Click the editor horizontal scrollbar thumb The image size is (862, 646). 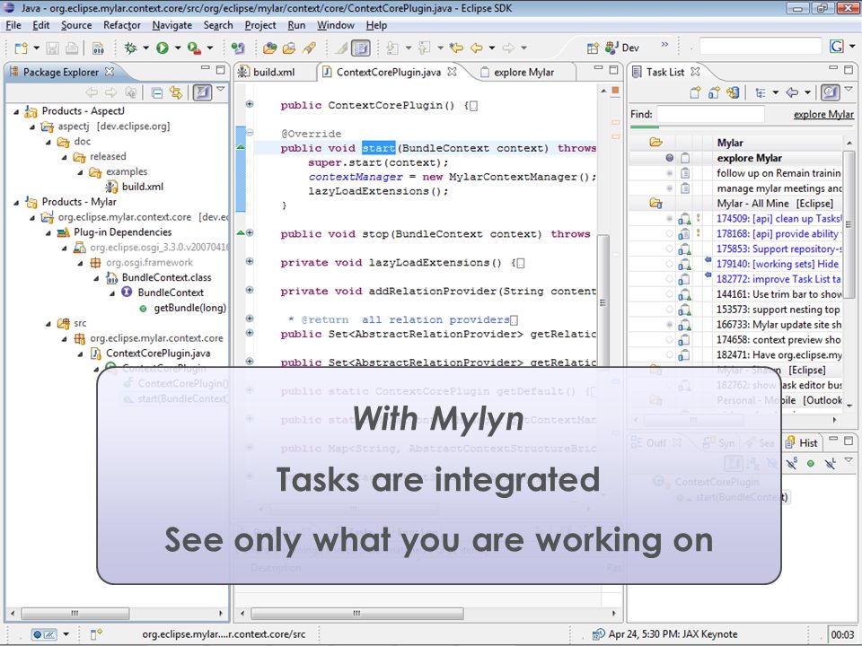[x=356, y=613]
